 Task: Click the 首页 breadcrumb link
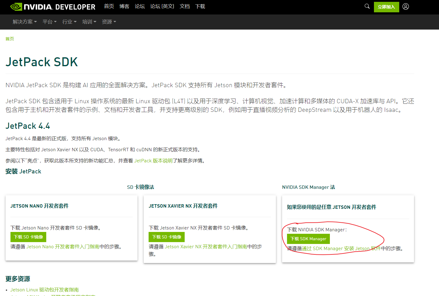pos(10,39)
